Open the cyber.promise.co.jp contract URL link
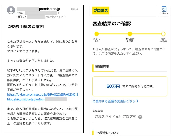Image resolution: width=175 pixels, height=138 pixels. point(43,97)
